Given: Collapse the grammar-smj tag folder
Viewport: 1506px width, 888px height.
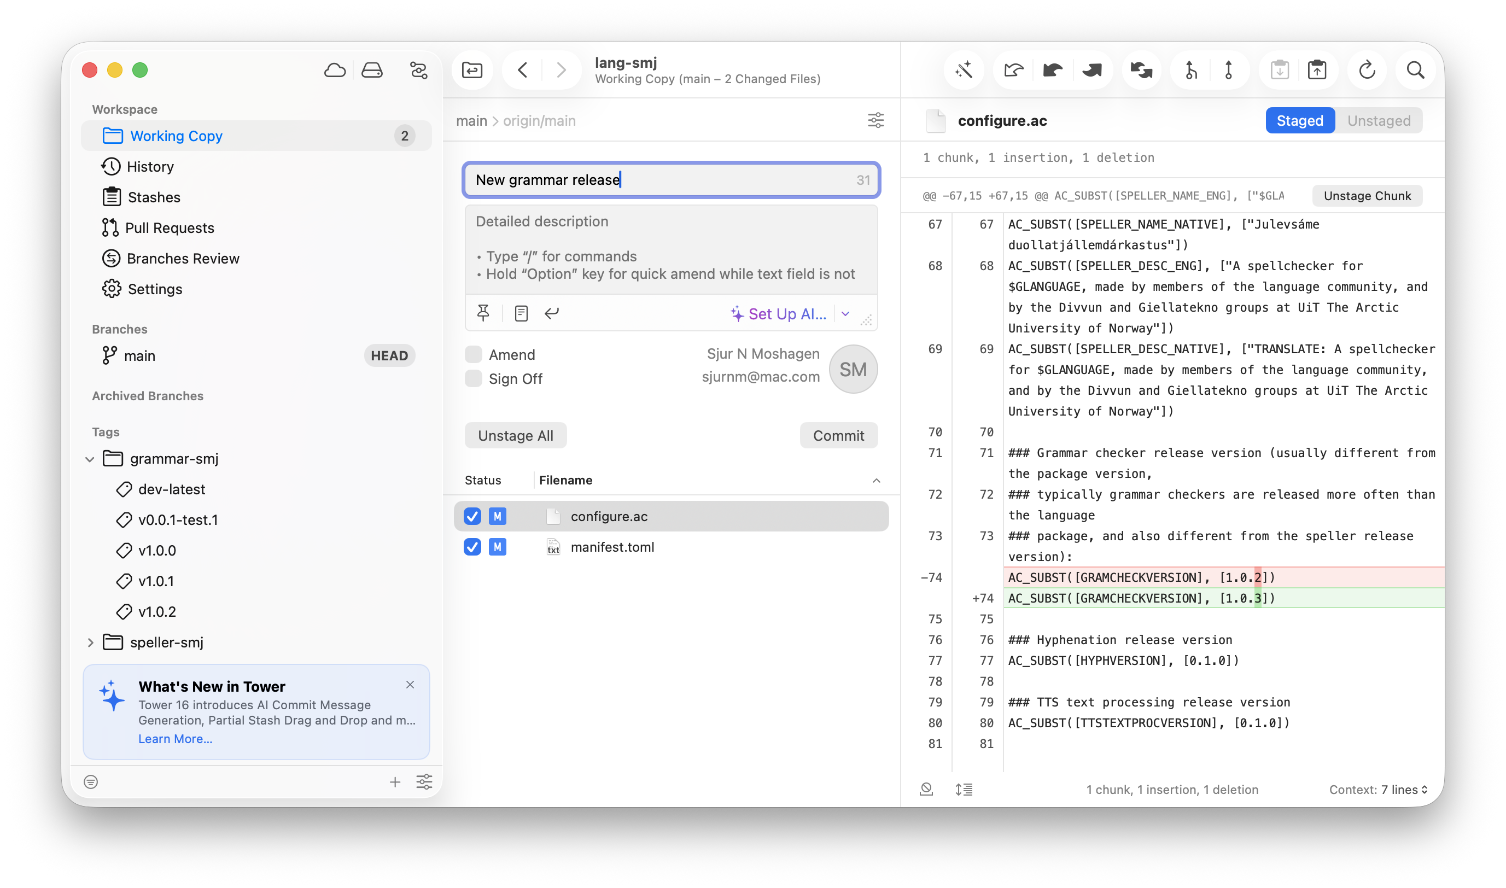Looking at the screenshot, I should (x=90, y=459).
